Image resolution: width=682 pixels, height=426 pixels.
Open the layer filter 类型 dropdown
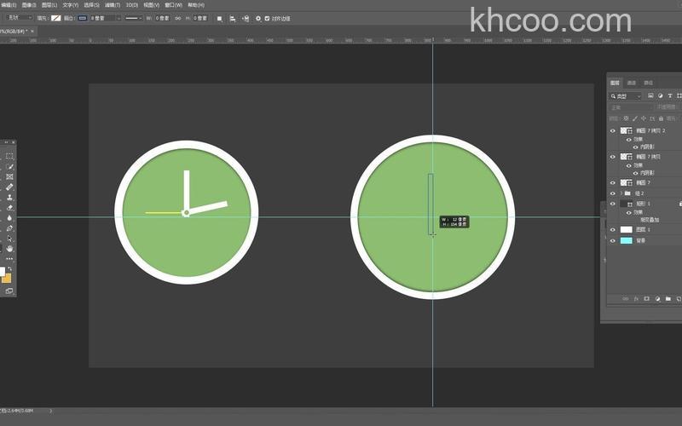(627, 96)
